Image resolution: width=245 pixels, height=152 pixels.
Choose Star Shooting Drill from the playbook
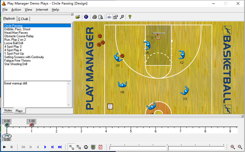pos(16,64)
